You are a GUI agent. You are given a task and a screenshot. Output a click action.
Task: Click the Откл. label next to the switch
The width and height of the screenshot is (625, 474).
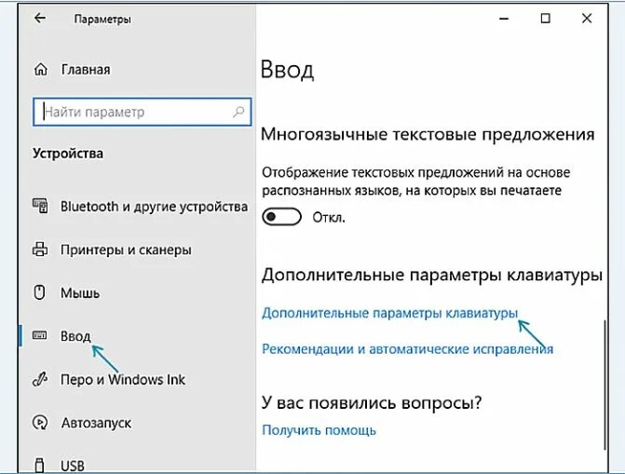(x=329, y=218)
